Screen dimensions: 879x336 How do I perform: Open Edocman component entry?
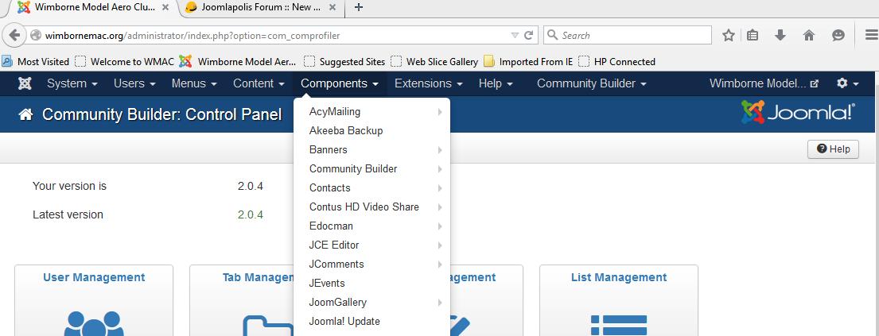click(x=371, y=226)
